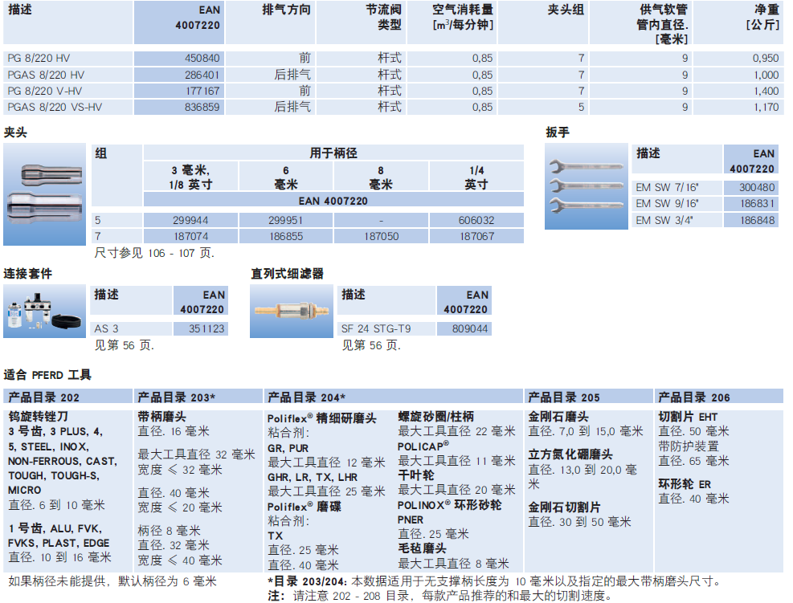Click the connection kit (连接套件) product image
The width and height of the screenshot is (793, 603).
coord(44,311)
